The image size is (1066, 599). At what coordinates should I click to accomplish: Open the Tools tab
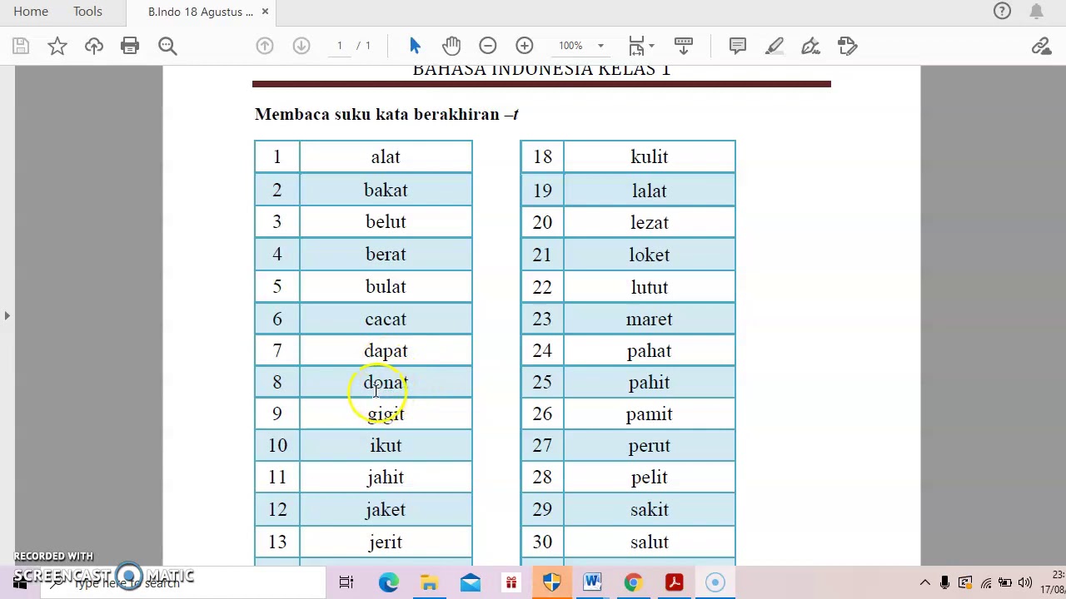[87, 12]
